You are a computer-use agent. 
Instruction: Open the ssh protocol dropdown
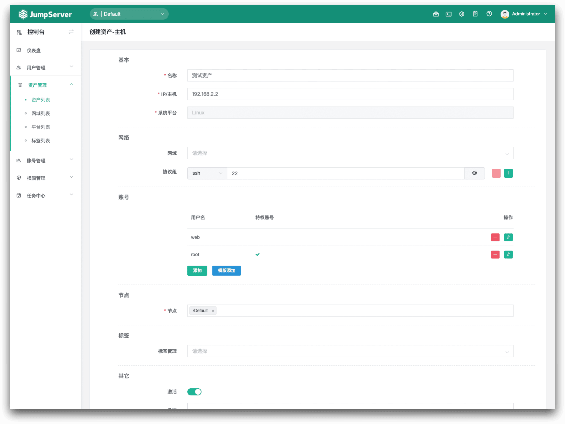(x=207, y=173)
